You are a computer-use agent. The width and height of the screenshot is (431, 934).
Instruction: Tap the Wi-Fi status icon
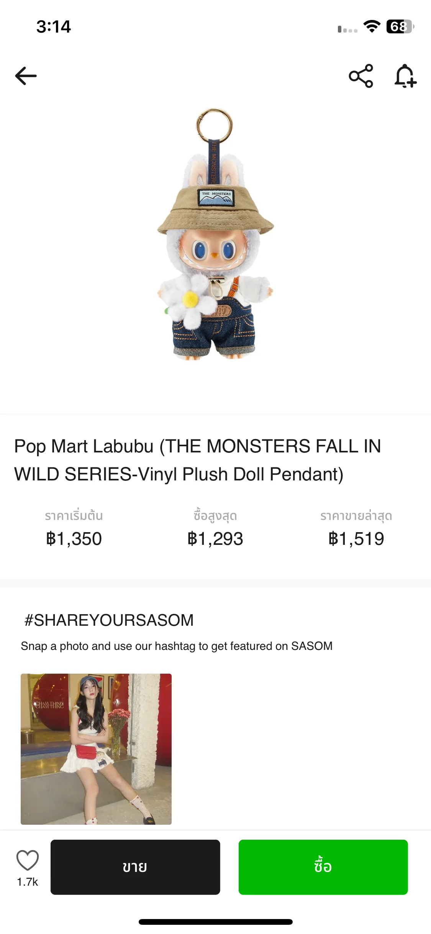pyautogui.click(x=372, y=26)
